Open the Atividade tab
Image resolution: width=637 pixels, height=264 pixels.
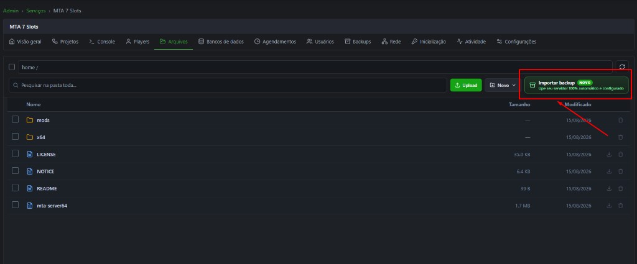(472, 42)
